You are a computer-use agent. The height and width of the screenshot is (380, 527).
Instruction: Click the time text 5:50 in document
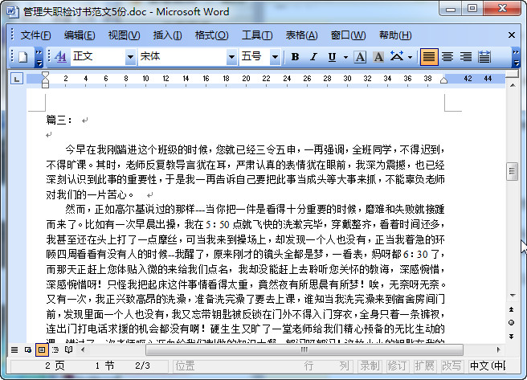pyautogui.click(x=218, y=224)
